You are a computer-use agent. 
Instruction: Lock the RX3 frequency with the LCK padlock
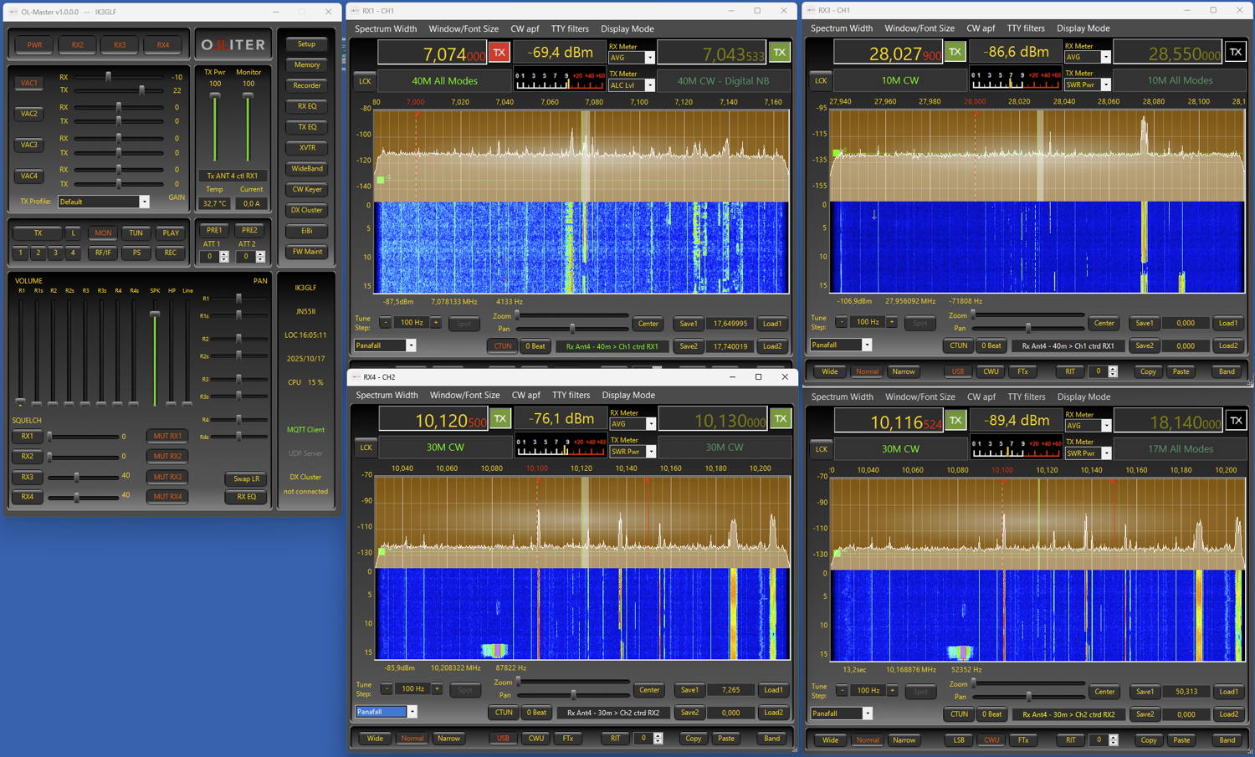(820, 79)
